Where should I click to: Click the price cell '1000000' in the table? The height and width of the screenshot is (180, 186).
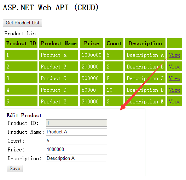[x=92, y=55]
